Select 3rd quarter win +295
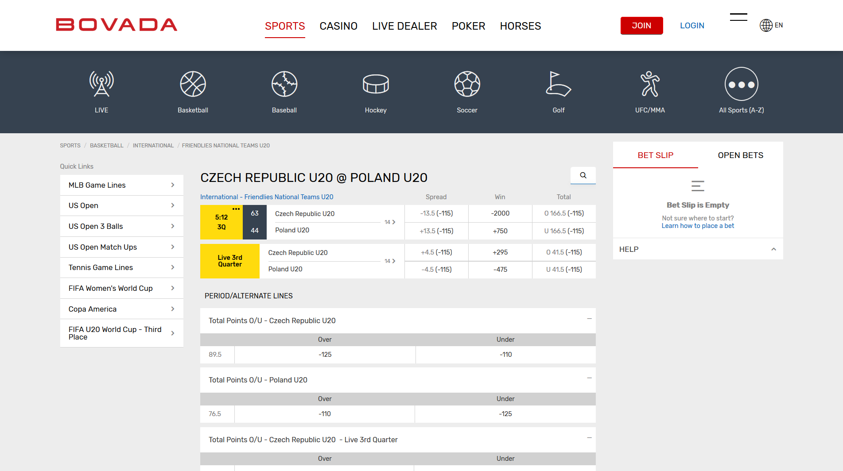 tap(500, 252)
